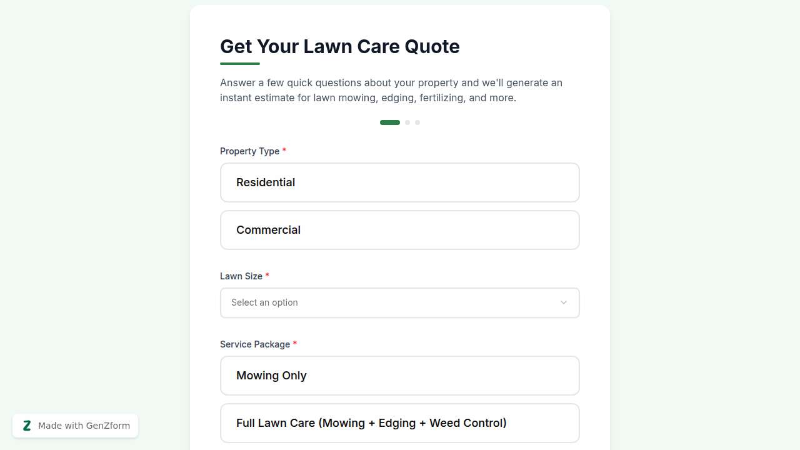Click the third step indicator dot

click(x=417, y=122)
